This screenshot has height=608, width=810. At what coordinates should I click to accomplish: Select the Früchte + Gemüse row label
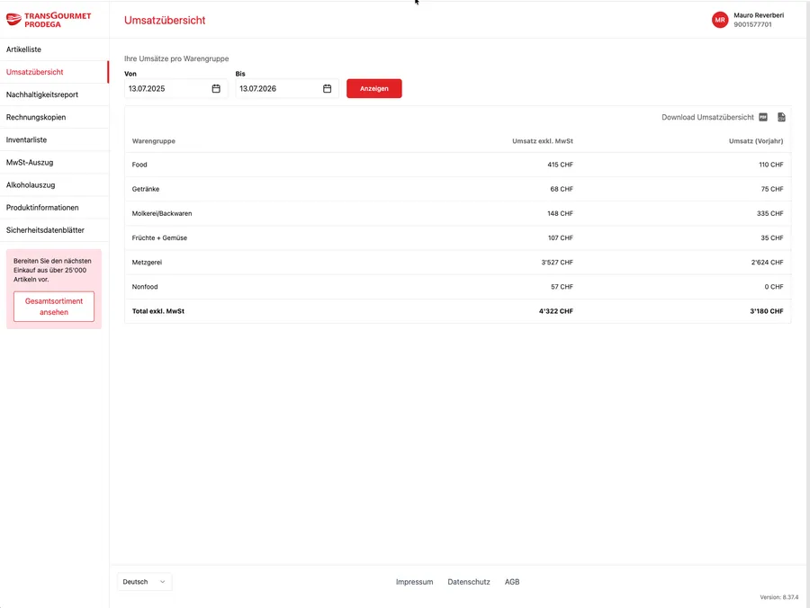[159, 238]
